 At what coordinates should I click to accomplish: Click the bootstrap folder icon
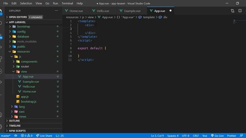[14, 26]
